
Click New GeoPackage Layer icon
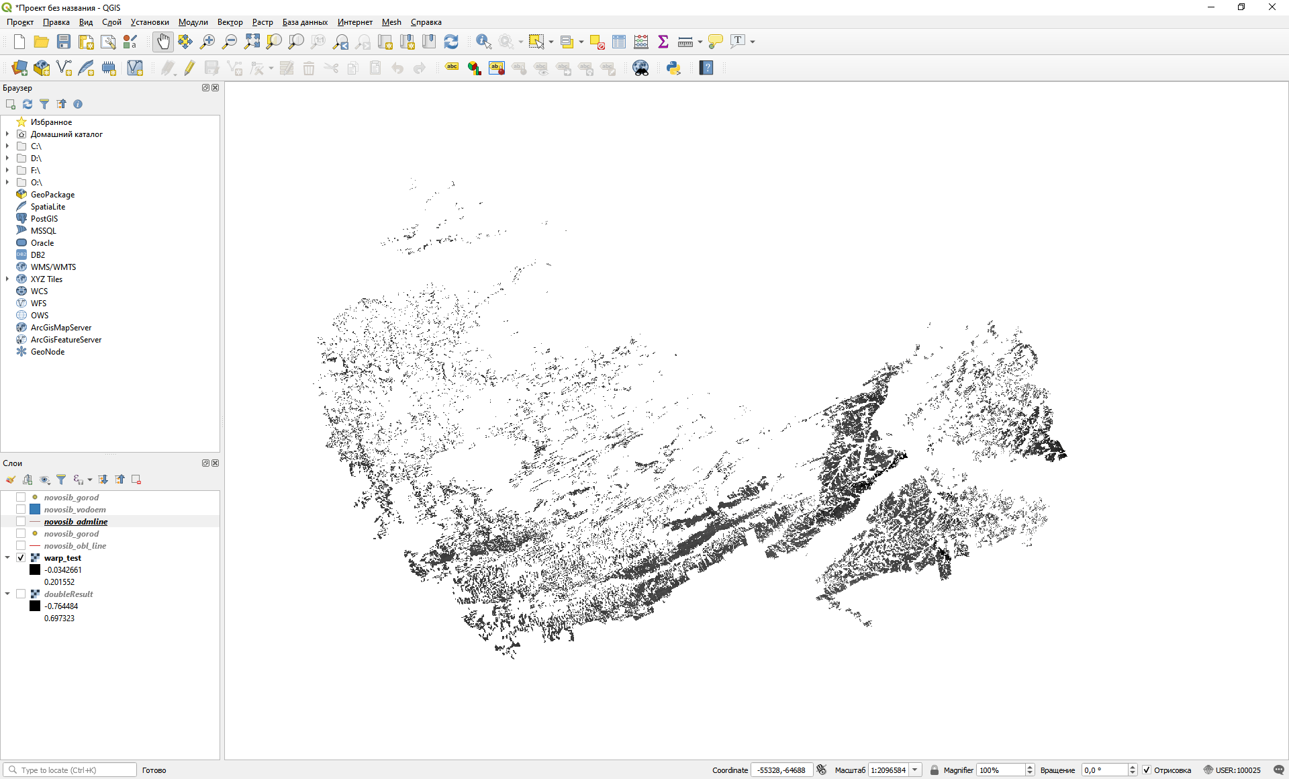click(42, 68)
